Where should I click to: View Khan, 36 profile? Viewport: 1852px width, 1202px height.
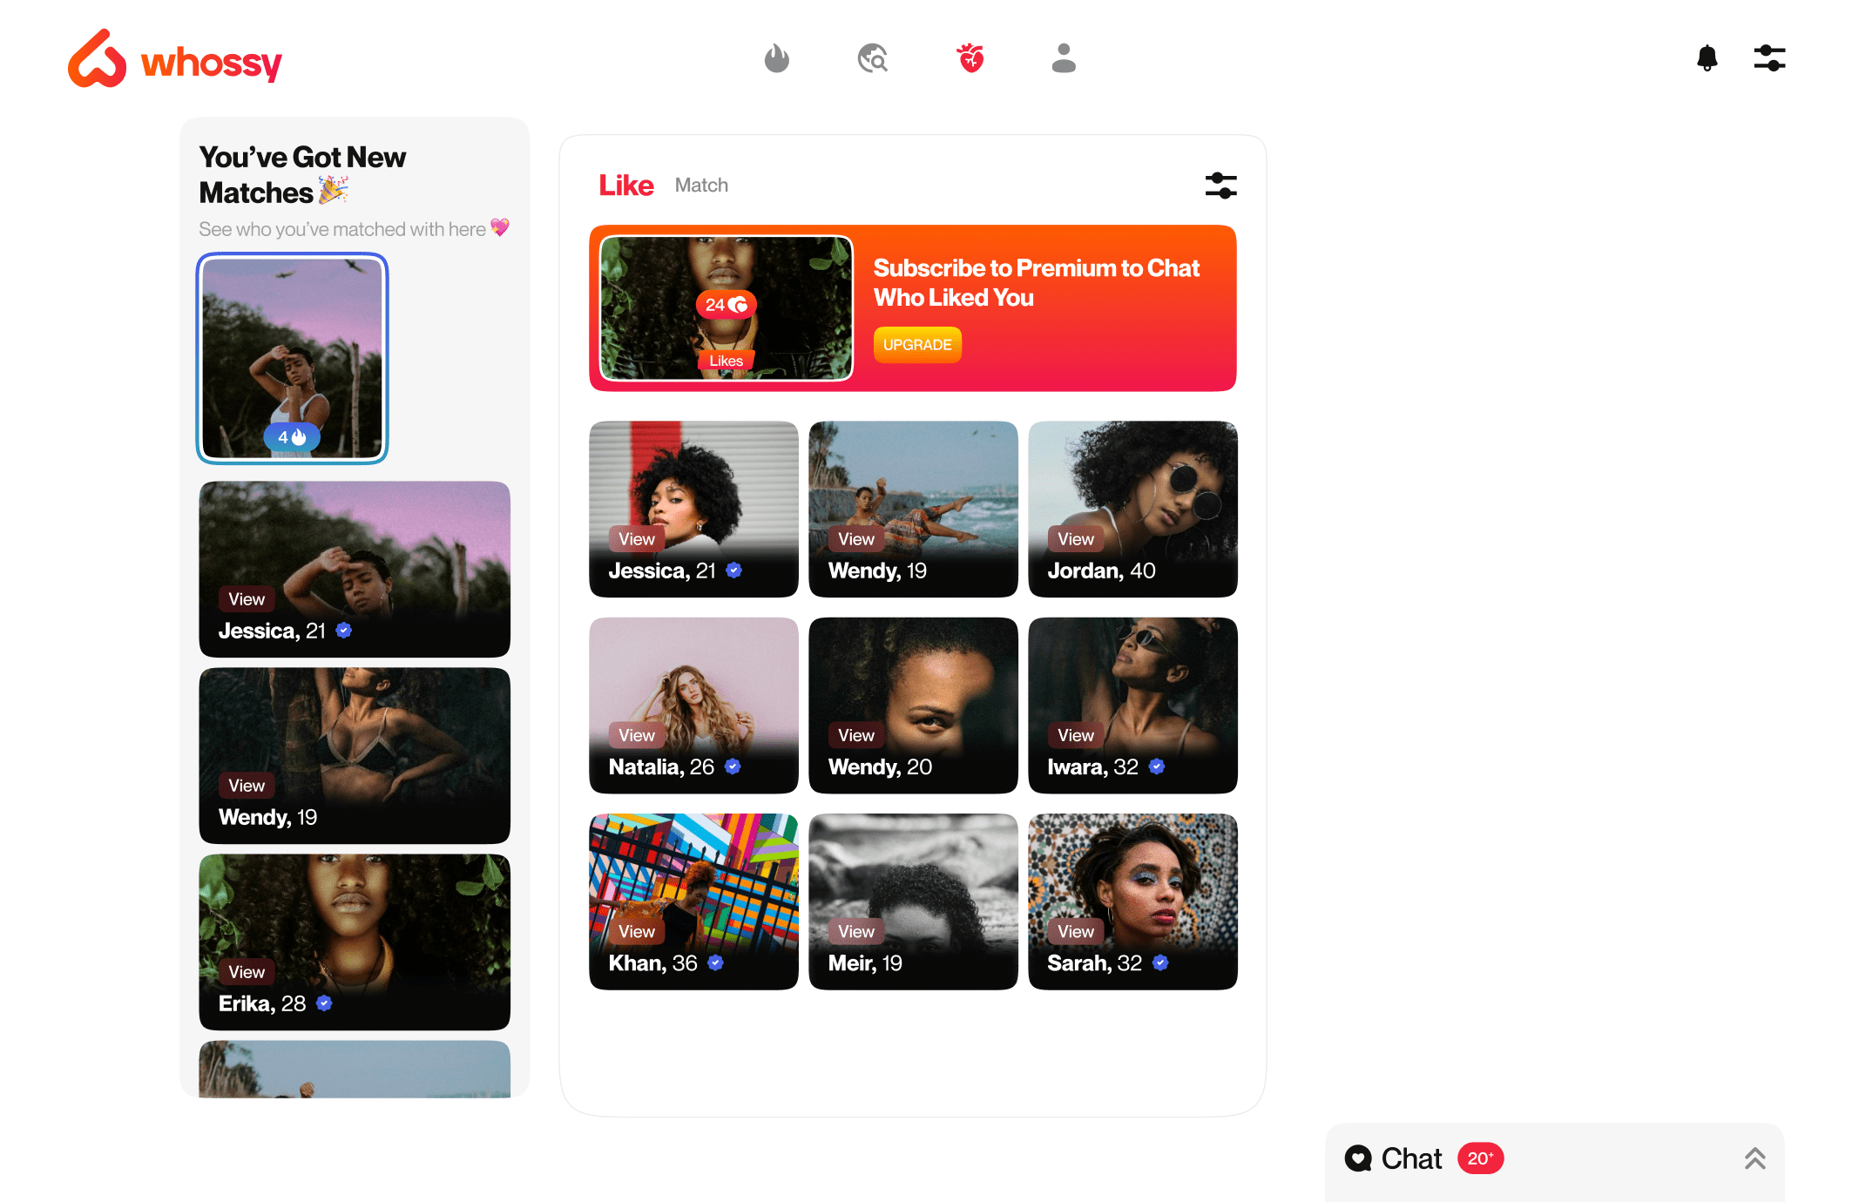637,932
